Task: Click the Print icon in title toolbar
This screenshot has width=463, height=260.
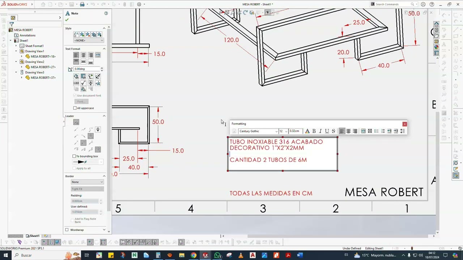Action: [x=82, y=4]
